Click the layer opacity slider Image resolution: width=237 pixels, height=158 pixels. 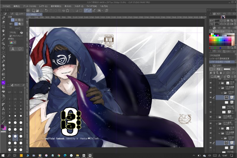tap(227, 69)
